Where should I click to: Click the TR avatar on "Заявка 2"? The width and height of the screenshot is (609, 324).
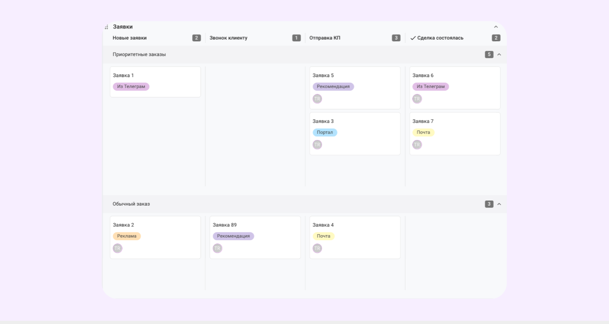point(117,248)
